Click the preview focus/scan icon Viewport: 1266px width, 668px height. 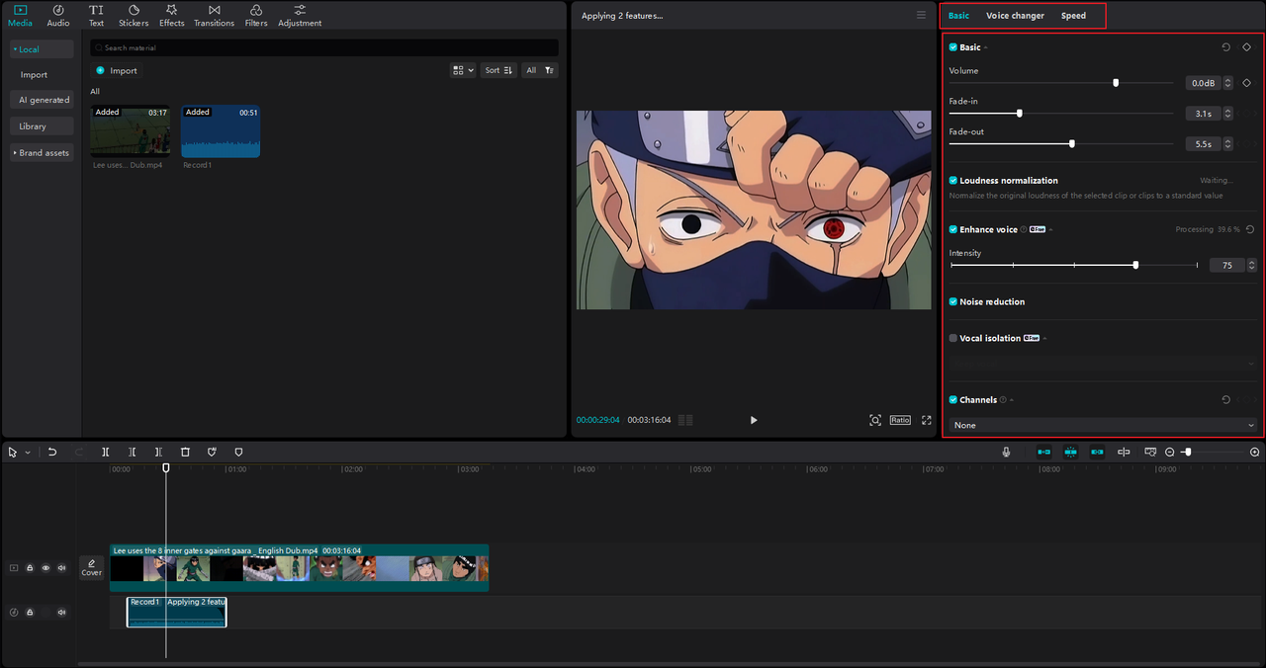875,420
